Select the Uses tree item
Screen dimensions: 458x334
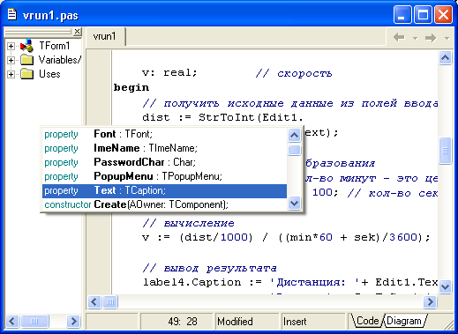49,74
